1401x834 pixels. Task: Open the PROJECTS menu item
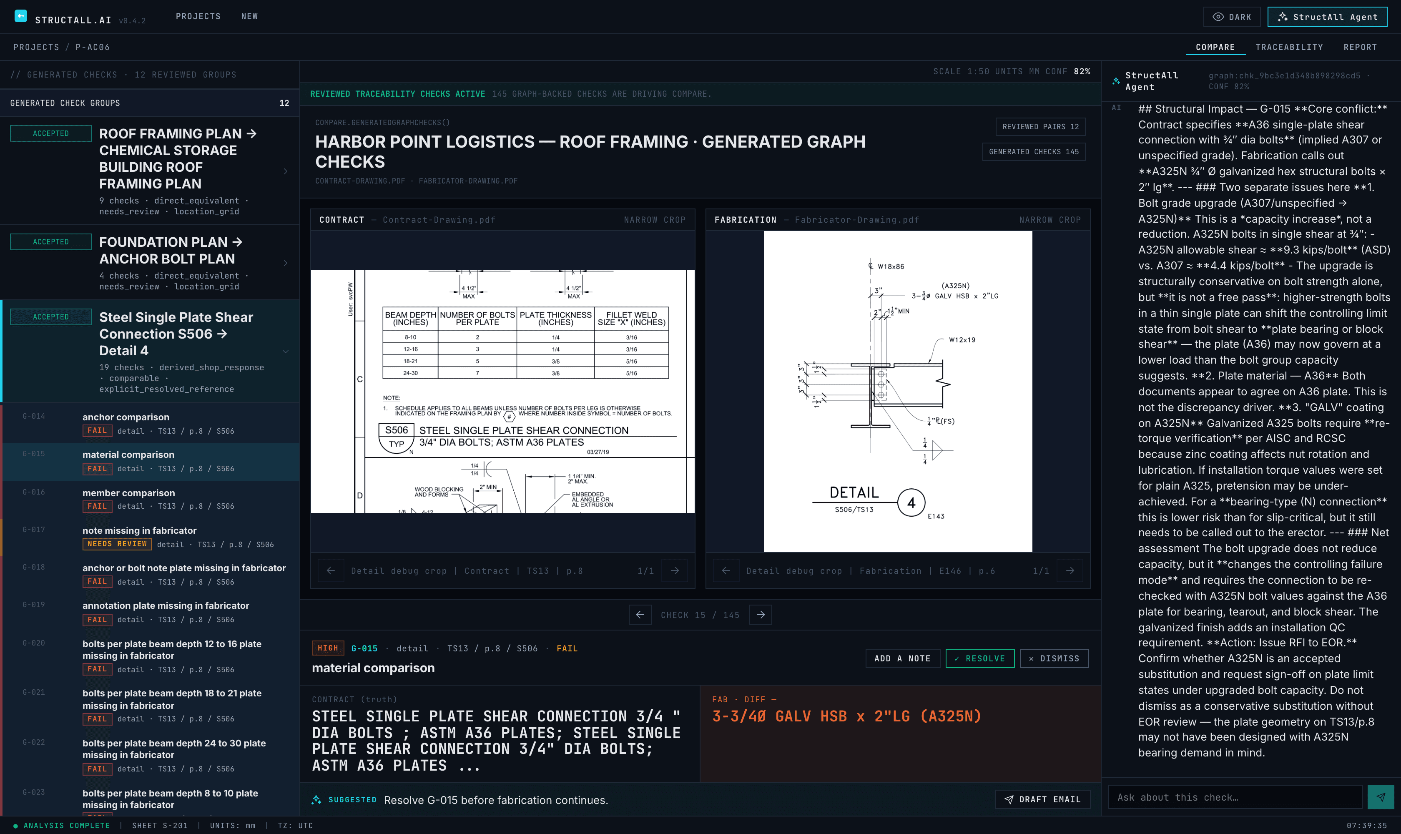pos(198,16)
